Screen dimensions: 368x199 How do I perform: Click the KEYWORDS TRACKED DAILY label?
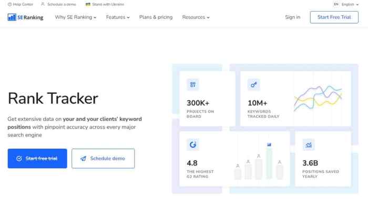(x=263, y=114)
